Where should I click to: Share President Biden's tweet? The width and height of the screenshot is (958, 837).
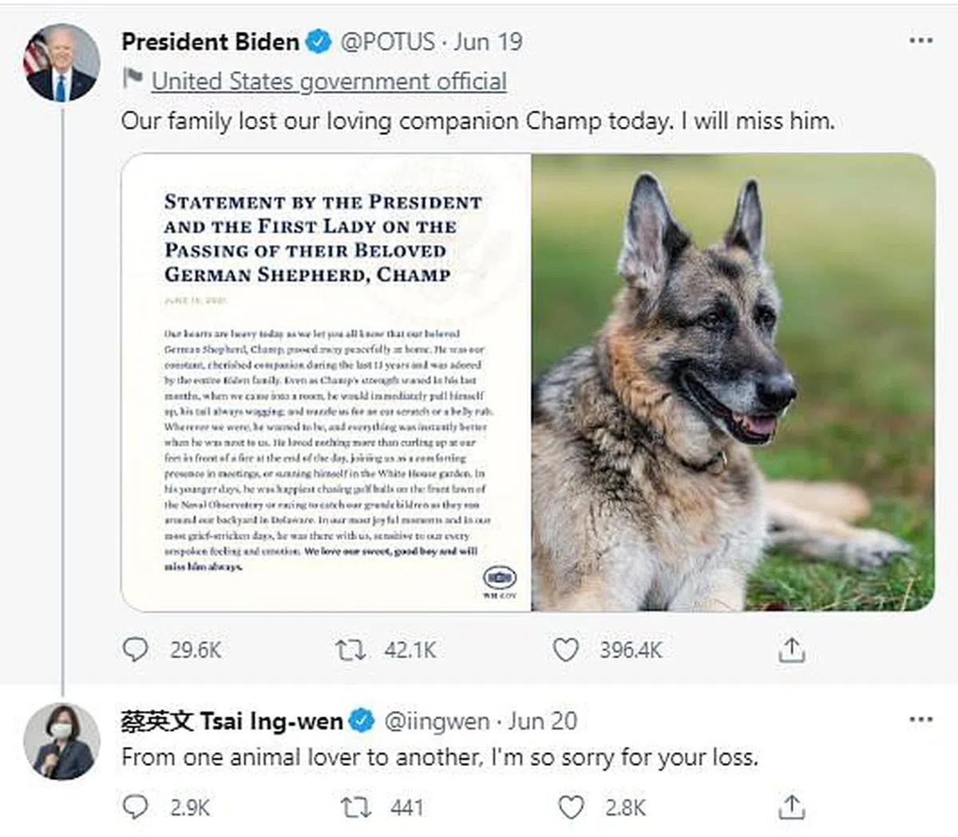(791, 650)
